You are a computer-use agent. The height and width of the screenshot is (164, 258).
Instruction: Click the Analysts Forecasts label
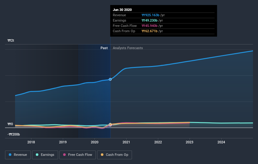(128, 48)
